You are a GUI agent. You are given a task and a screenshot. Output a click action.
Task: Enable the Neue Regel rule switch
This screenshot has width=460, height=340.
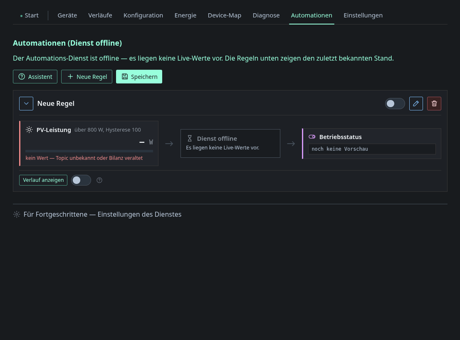pyautogui.click(x=395, y=104)
